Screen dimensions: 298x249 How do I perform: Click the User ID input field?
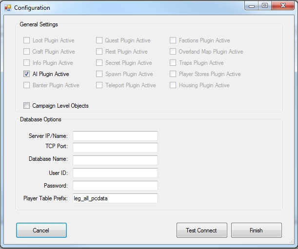click(115, 172)
